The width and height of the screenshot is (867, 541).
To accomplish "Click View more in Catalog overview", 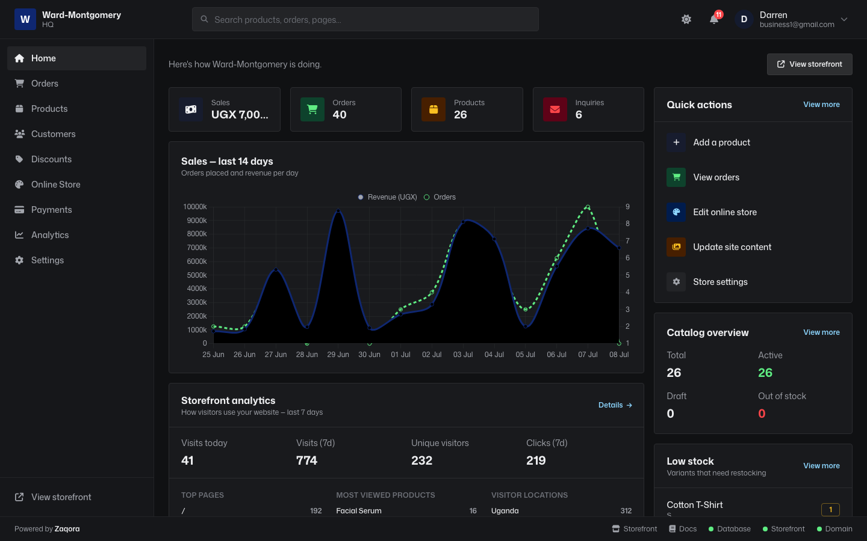I will (x=821, y=332).
